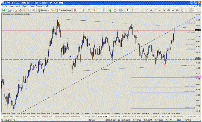202x122 pixels.
Task: Select the Trendline drawing tool
Action: [x=147, y=10]
